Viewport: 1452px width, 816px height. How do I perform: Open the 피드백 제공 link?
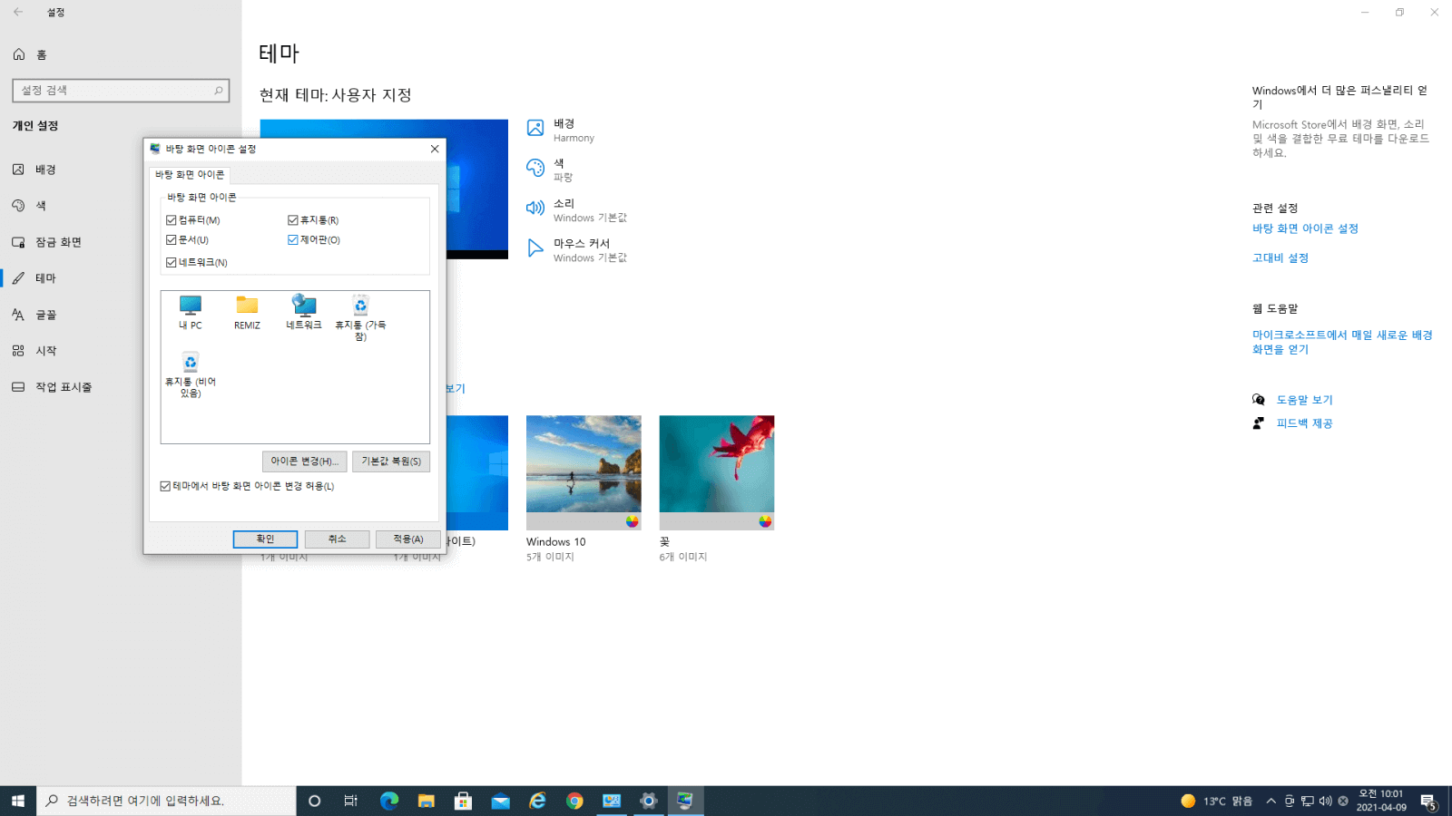point(1304,423)
